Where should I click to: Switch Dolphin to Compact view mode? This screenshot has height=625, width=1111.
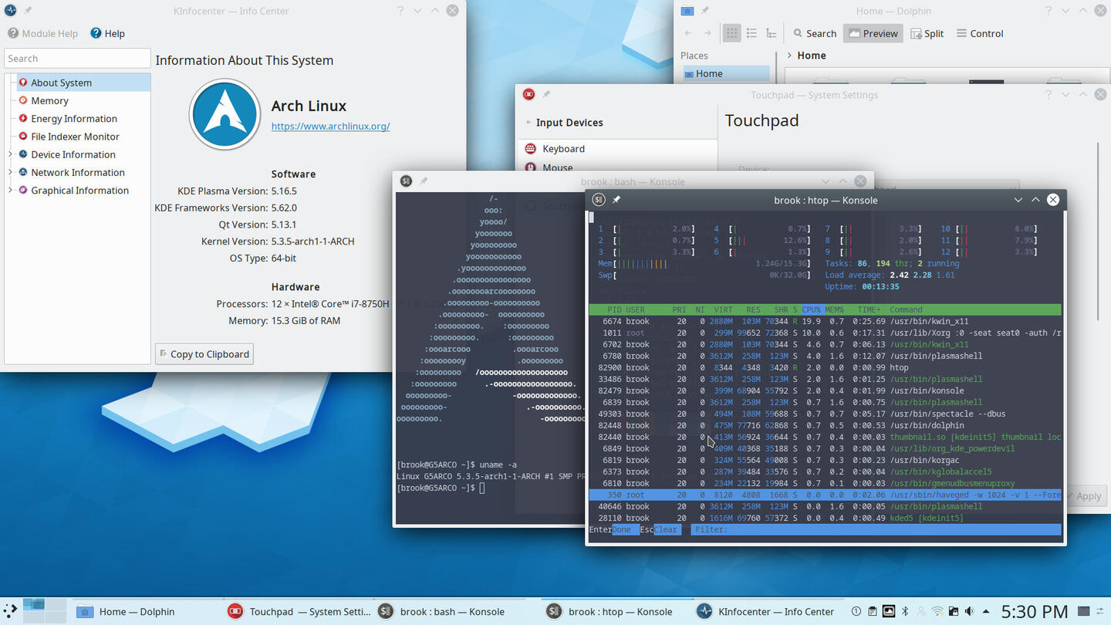coord(751,33)
